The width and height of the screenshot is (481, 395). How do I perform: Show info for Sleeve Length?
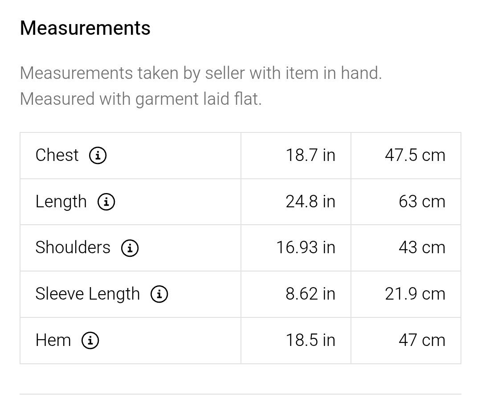click(x=159, y=294)
